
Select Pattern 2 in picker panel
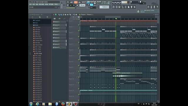coord(59,25)
